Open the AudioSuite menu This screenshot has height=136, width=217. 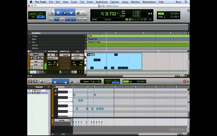click(x=102, y=2)
